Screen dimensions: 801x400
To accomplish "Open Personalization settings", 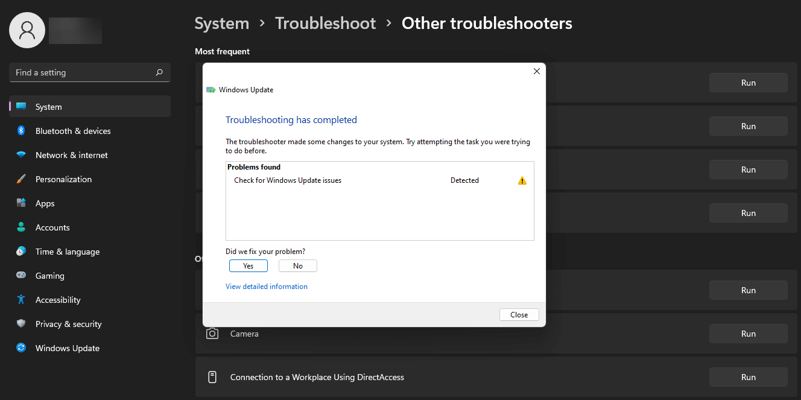I will tap(90, 179).
